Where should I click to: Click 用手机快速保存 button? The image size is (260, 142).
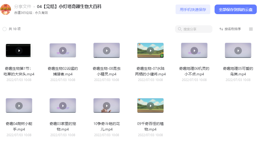click(x=193, y=9)
